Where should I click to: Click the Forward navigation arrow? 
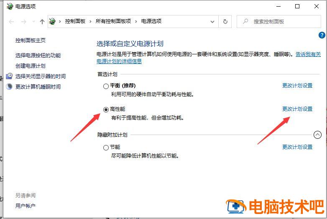coord(24,21)
